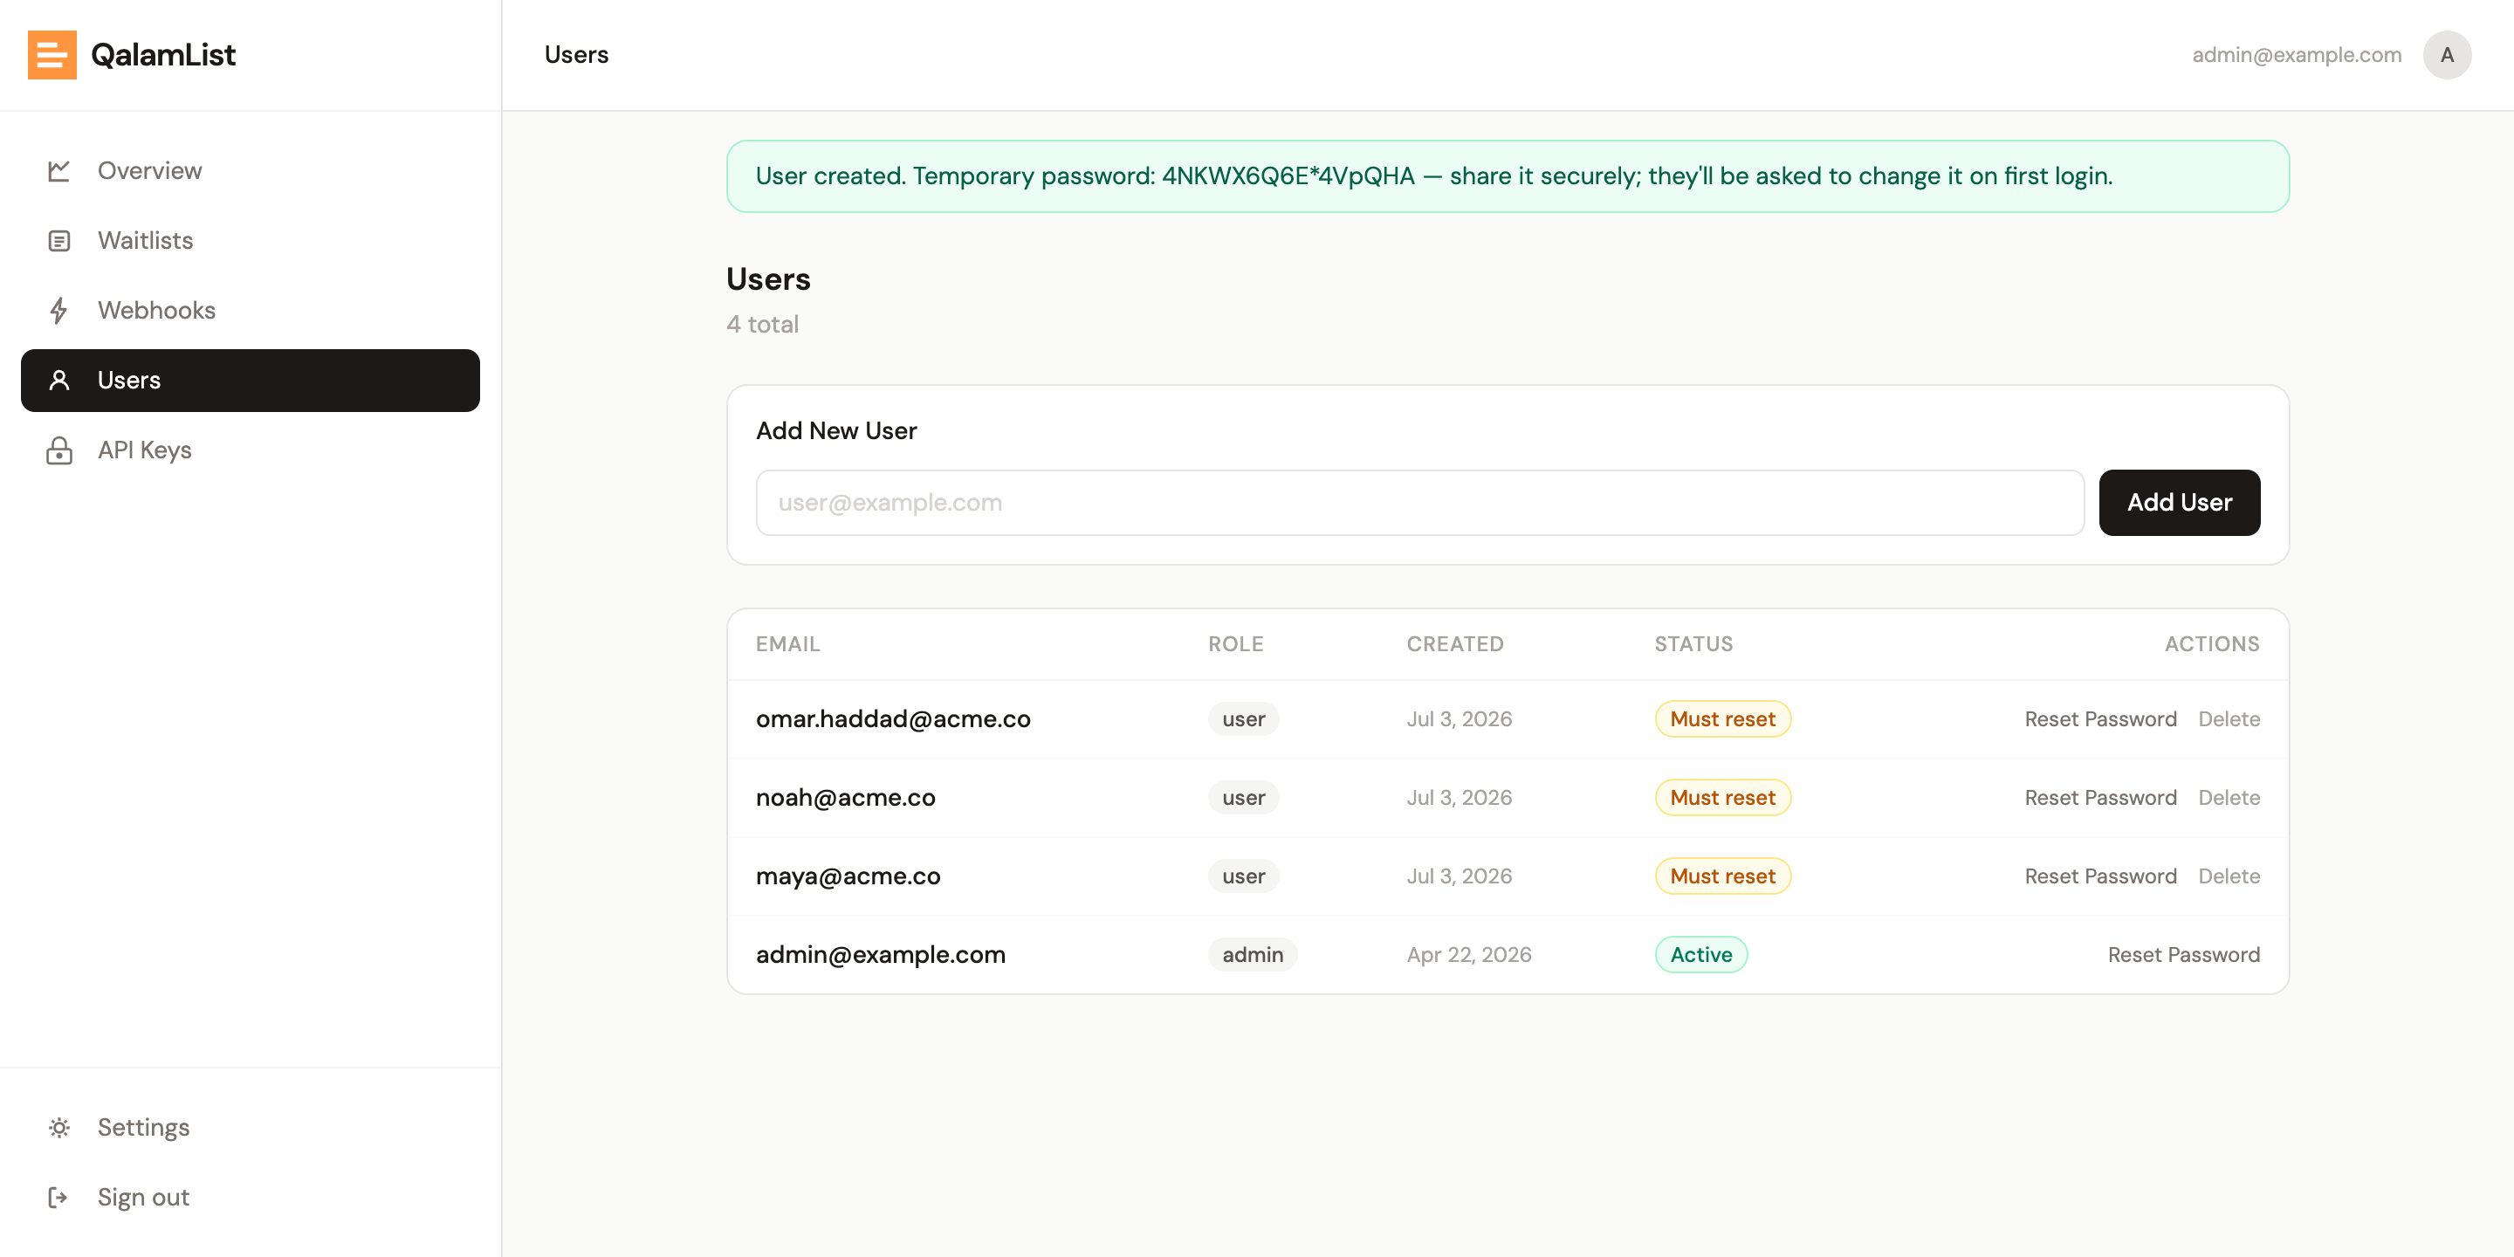Click the EMAIL column header
Screen dimensions: 2514x1257
(787, 644)
